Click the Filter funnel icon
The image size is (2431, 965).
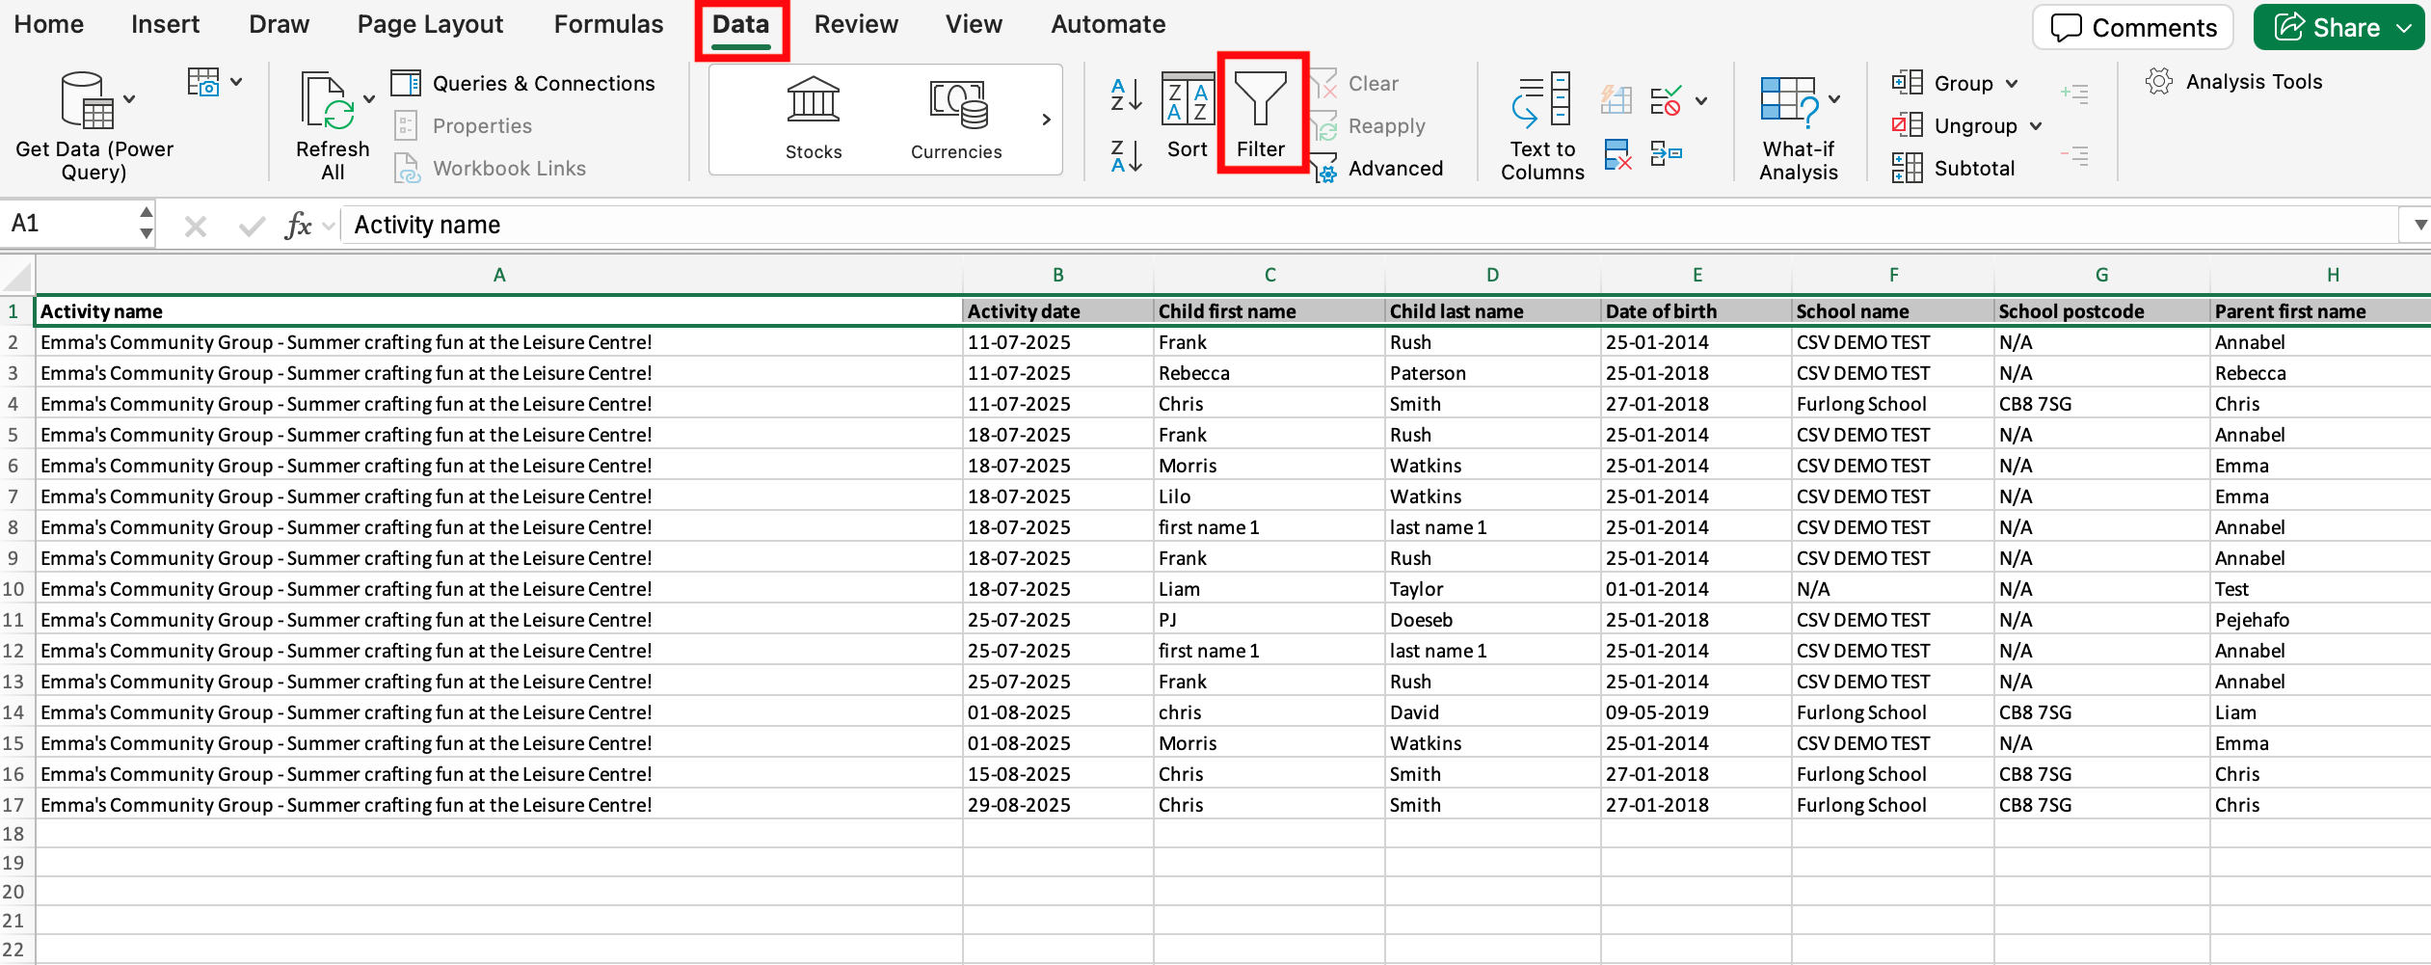click(x=1260, y=101)
